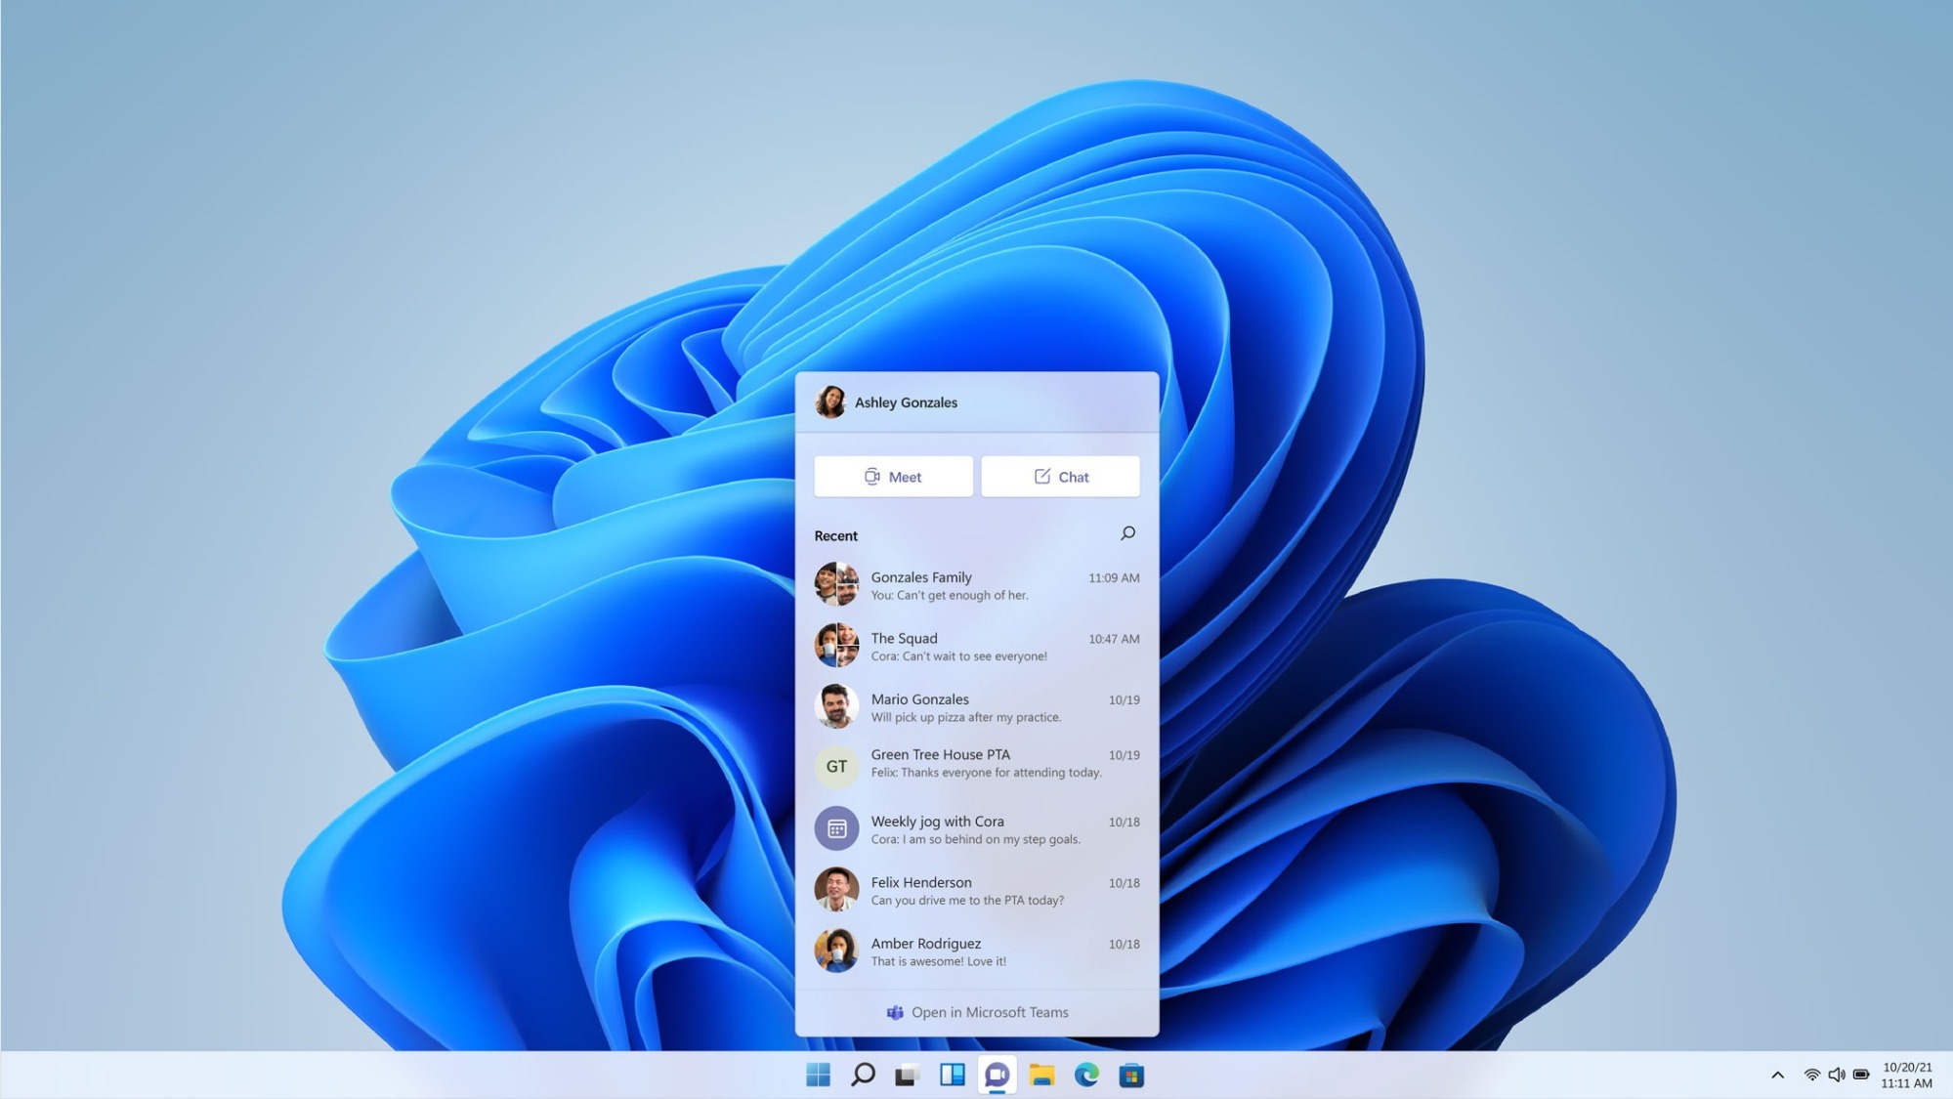The image size is (1953, 1099).
Task: Open Weekly jog with Cora event
Action: 977,828
